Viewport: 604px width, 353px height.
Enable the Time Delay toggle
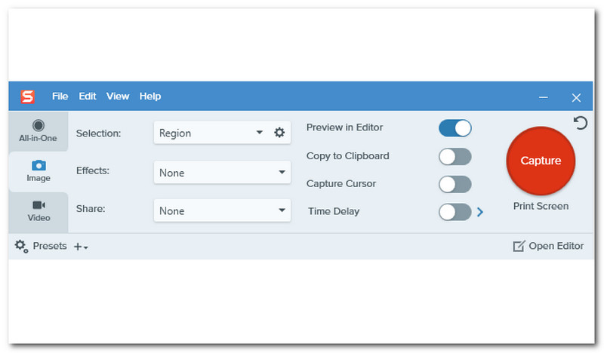[x=455, y=212]
